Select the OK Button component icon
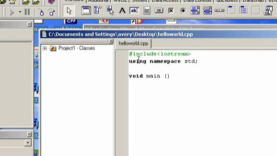Image resolution: width=277 pixels, height=156 pixels. (x=159, y=10)
